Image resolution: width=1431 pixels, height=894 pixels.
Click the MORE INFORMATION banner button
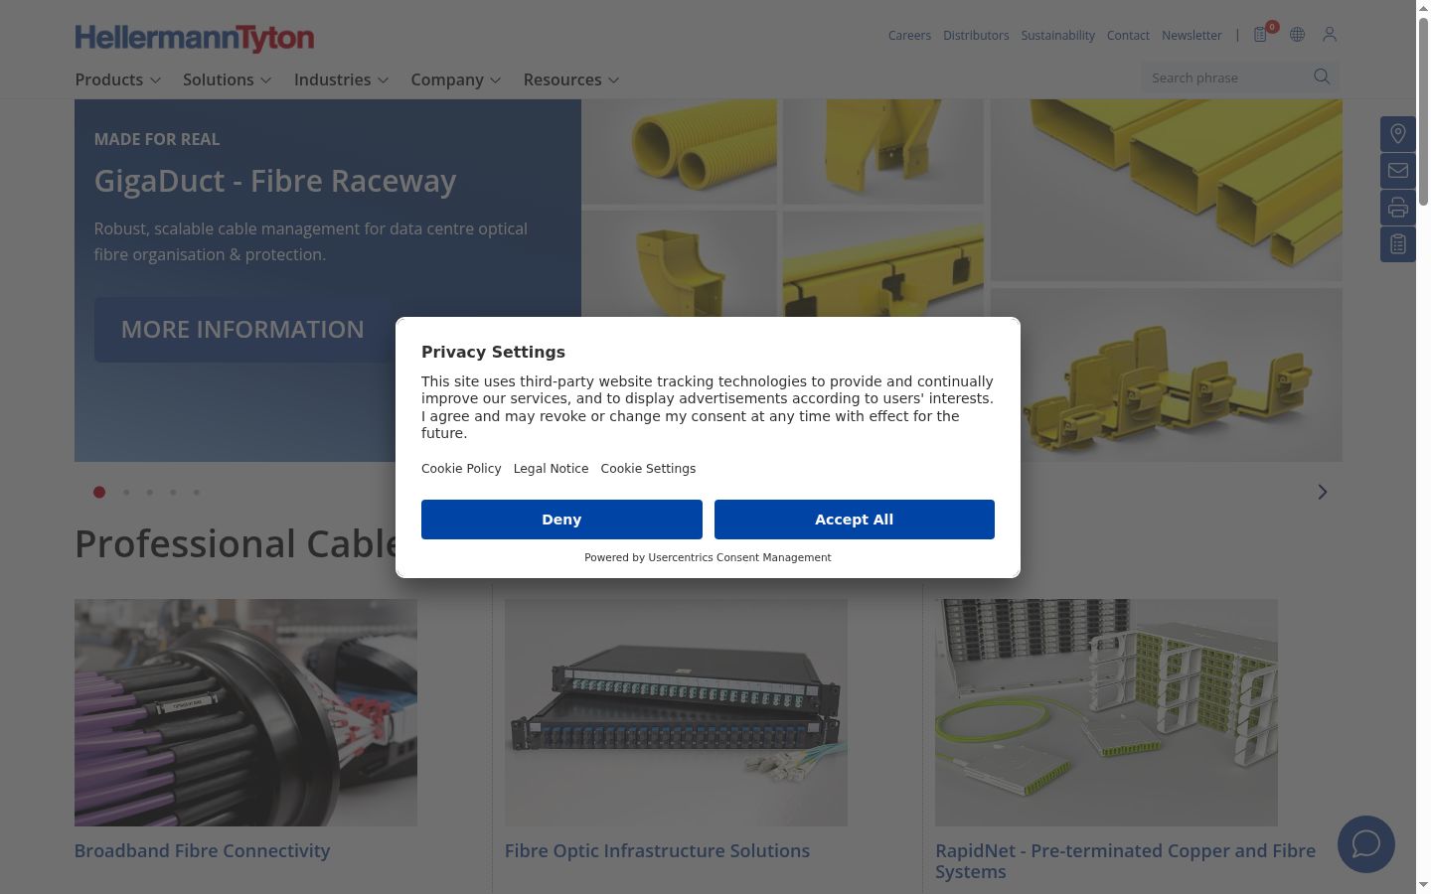(x=243, y=330)
